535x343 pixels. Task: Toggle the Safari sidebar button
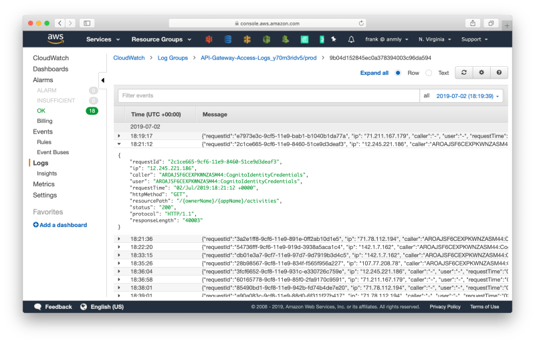(87, 23)
